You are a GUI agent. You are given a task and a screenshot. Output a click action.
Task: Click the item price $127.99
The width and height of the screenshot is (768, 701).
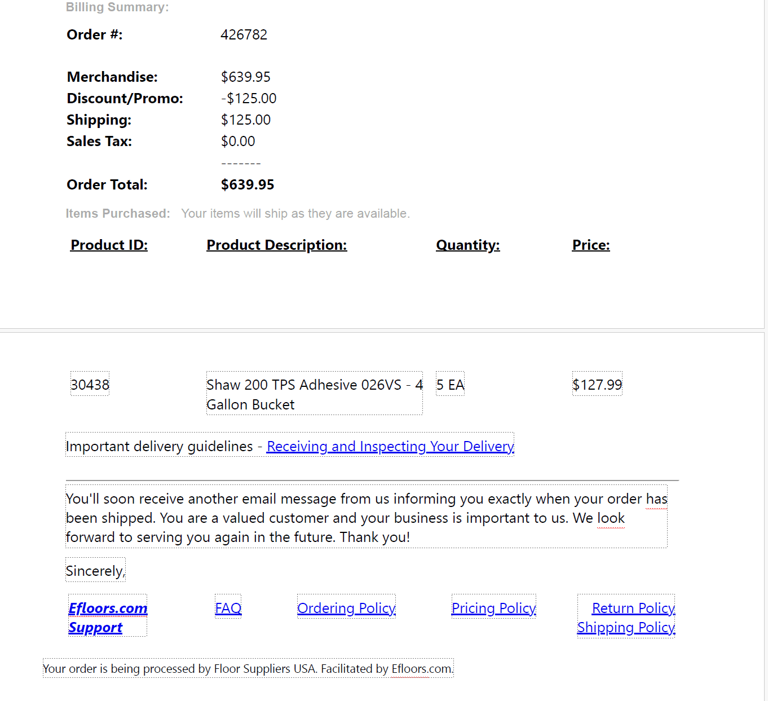pyautogui.click(x=597, y=385)
